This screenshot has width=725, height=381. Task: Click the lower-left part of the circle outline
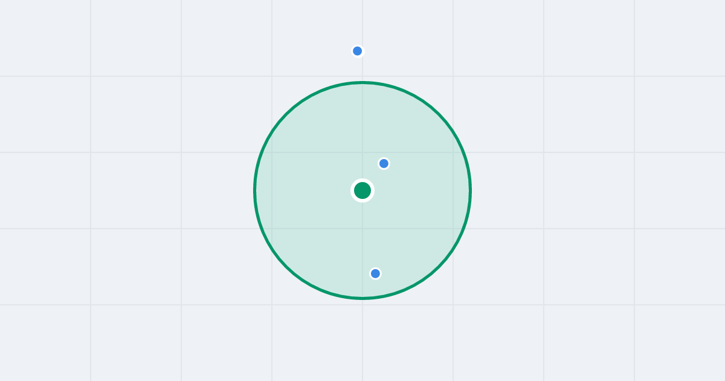(286, 267)
